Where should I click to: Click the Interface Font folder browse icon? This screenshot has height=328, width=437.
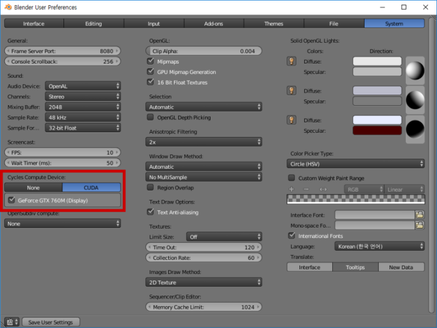[x=419, y=215]
